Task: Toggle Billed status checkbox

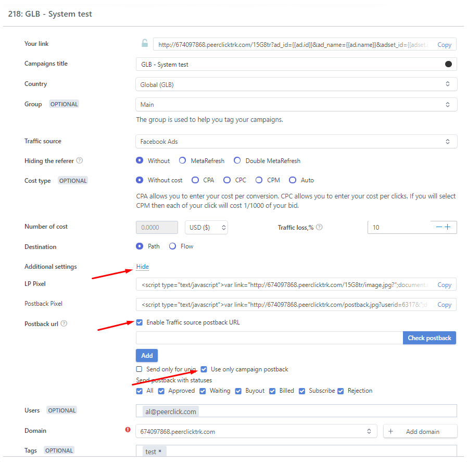Action: coord(272,391)
